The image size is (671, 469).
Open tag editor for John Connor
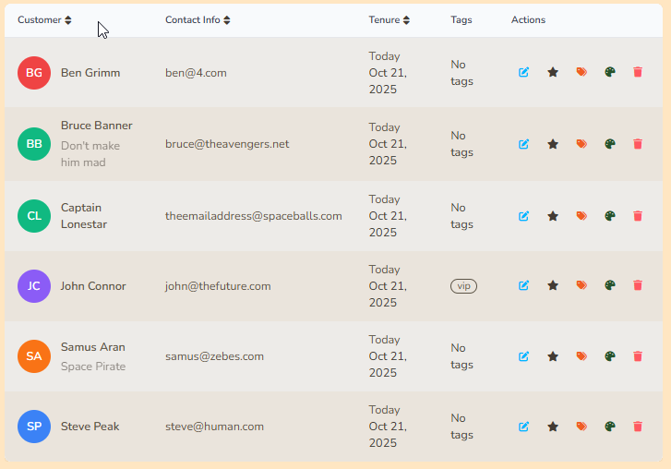coord(581,285)
